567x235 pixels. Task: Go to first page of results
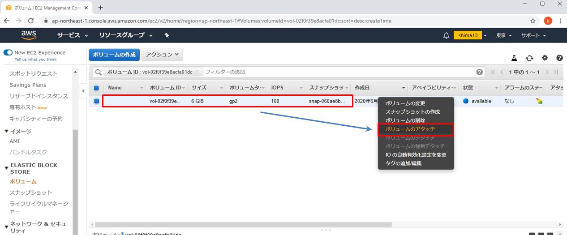pos(493,72)
